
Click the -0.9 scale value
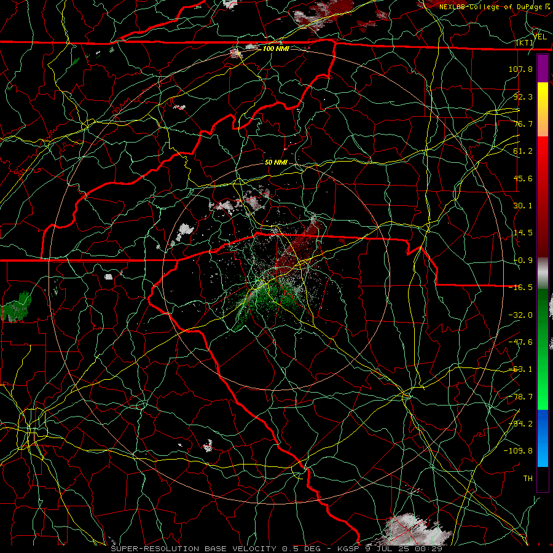pos(523,260)
